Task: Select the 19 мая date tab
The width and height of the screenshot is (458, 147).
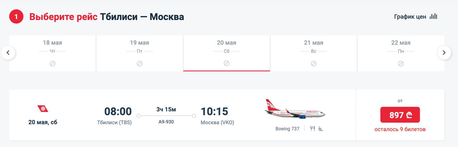Action: [140, 53]
